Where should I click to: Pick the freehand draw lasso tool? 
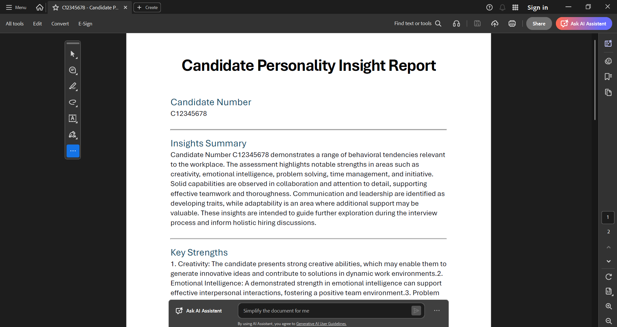click(x=73, y=102)
